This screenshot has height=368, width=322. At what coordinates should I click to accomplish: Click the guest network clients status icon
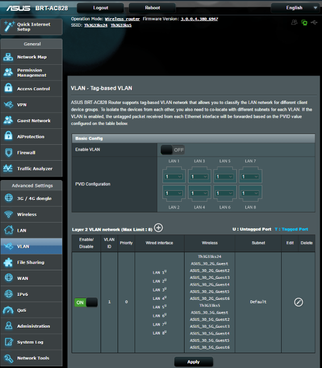tap(294, 23)
